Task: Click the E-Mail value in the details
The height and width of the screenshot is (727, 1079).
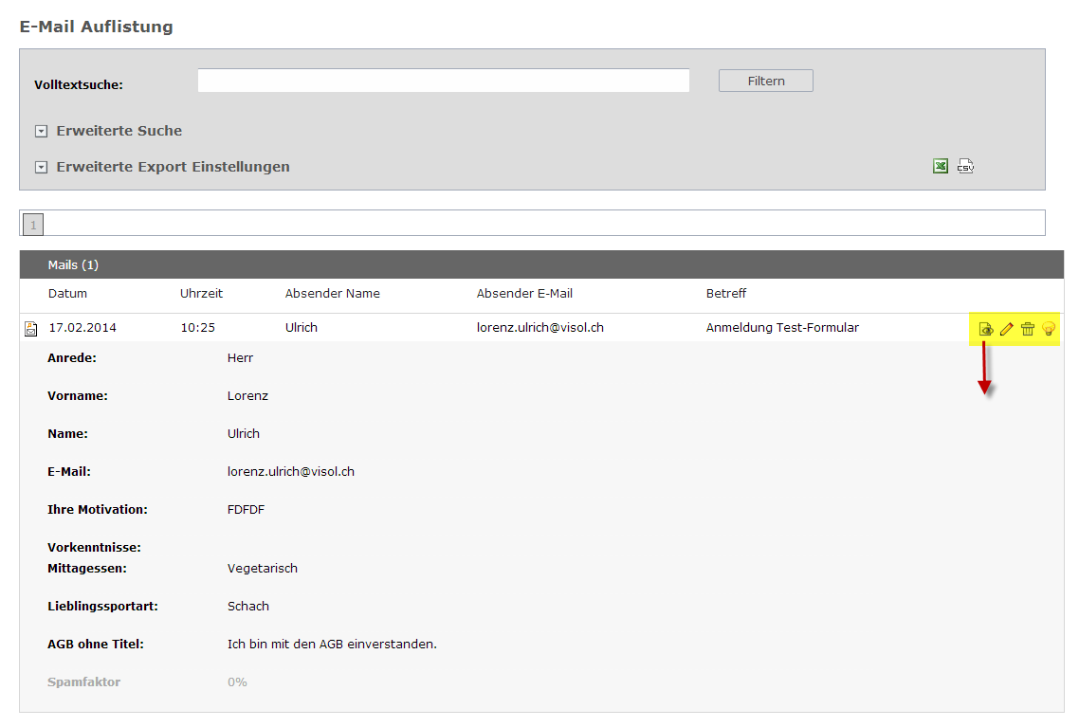Action: (291, 471)
